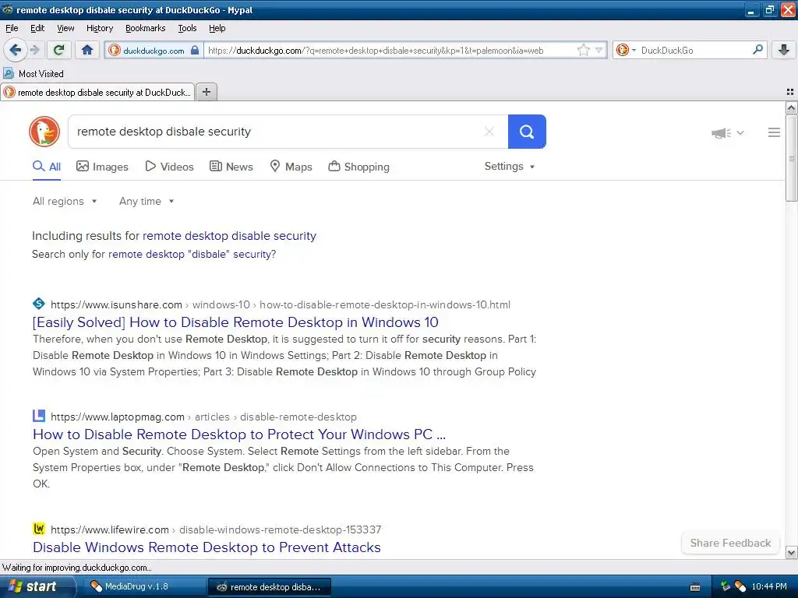Select the All results tab
Screen dimensions: 798x598
(47, 167)
